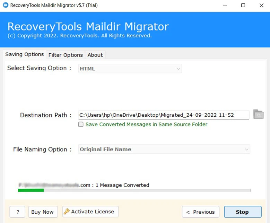Maximize the Maildir Migrator window
This screenshot has height=223, width=270.
pos(243,5)
